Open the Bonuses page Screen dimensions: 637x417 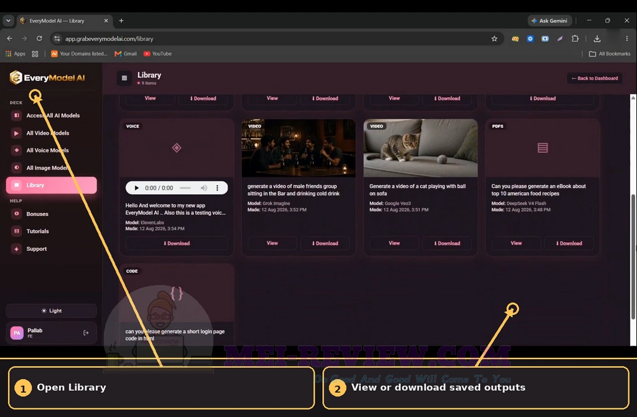pos(51,213)
